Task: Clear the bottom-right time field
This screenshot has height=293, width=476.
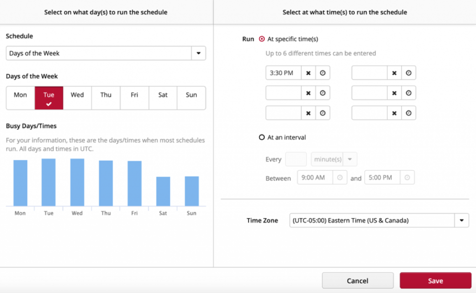Action: point(394,113)
